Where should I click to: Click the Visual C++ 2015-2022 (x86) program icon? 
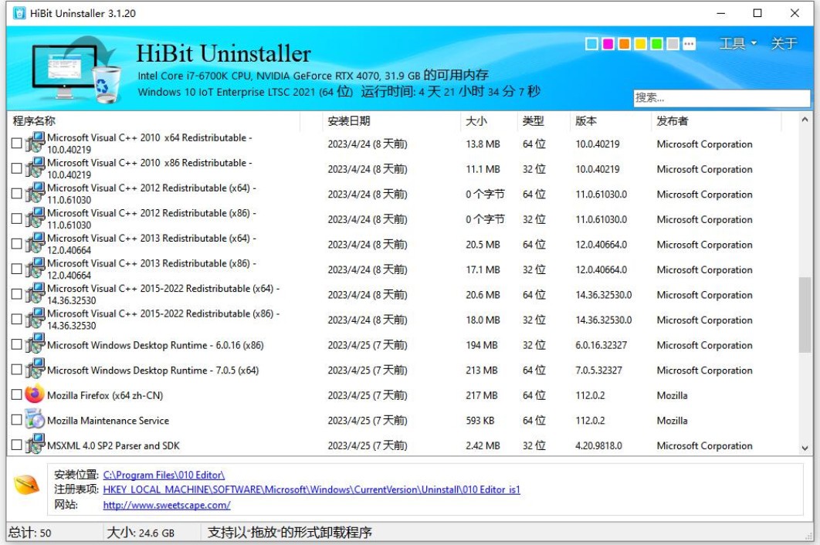coord(35,318)
